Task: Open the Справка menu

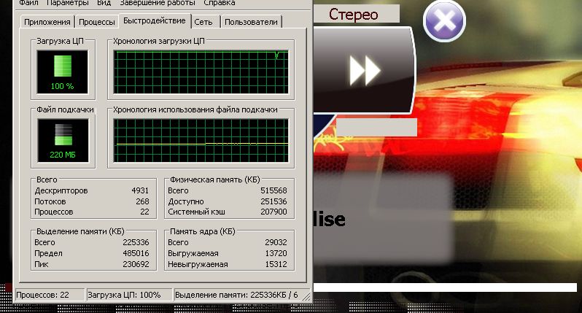Action: (x=220, y=3)
